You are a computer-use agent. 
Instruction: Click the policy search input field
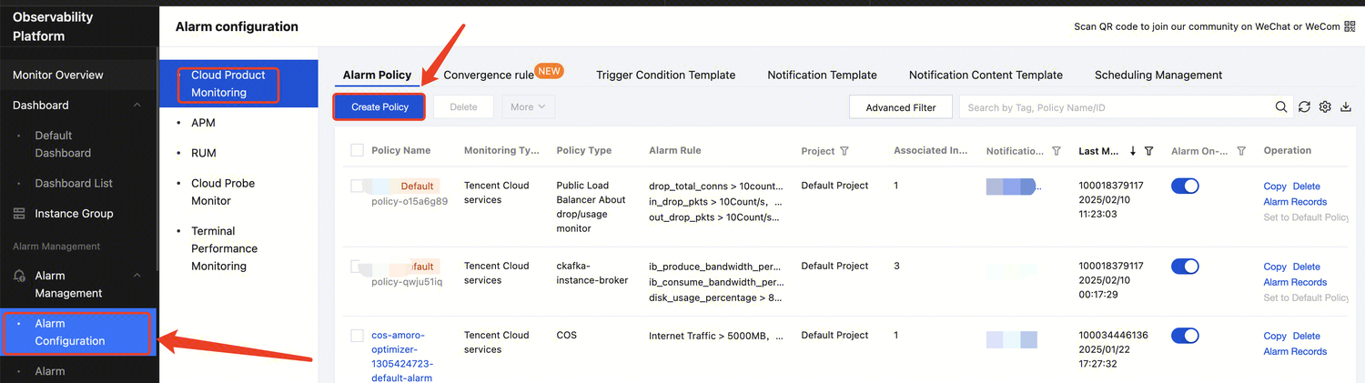(1115, 107)
